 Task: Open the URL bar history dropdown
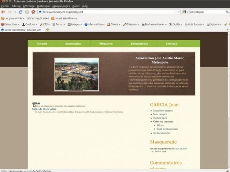pyautogui.click(x=179, y=12)
